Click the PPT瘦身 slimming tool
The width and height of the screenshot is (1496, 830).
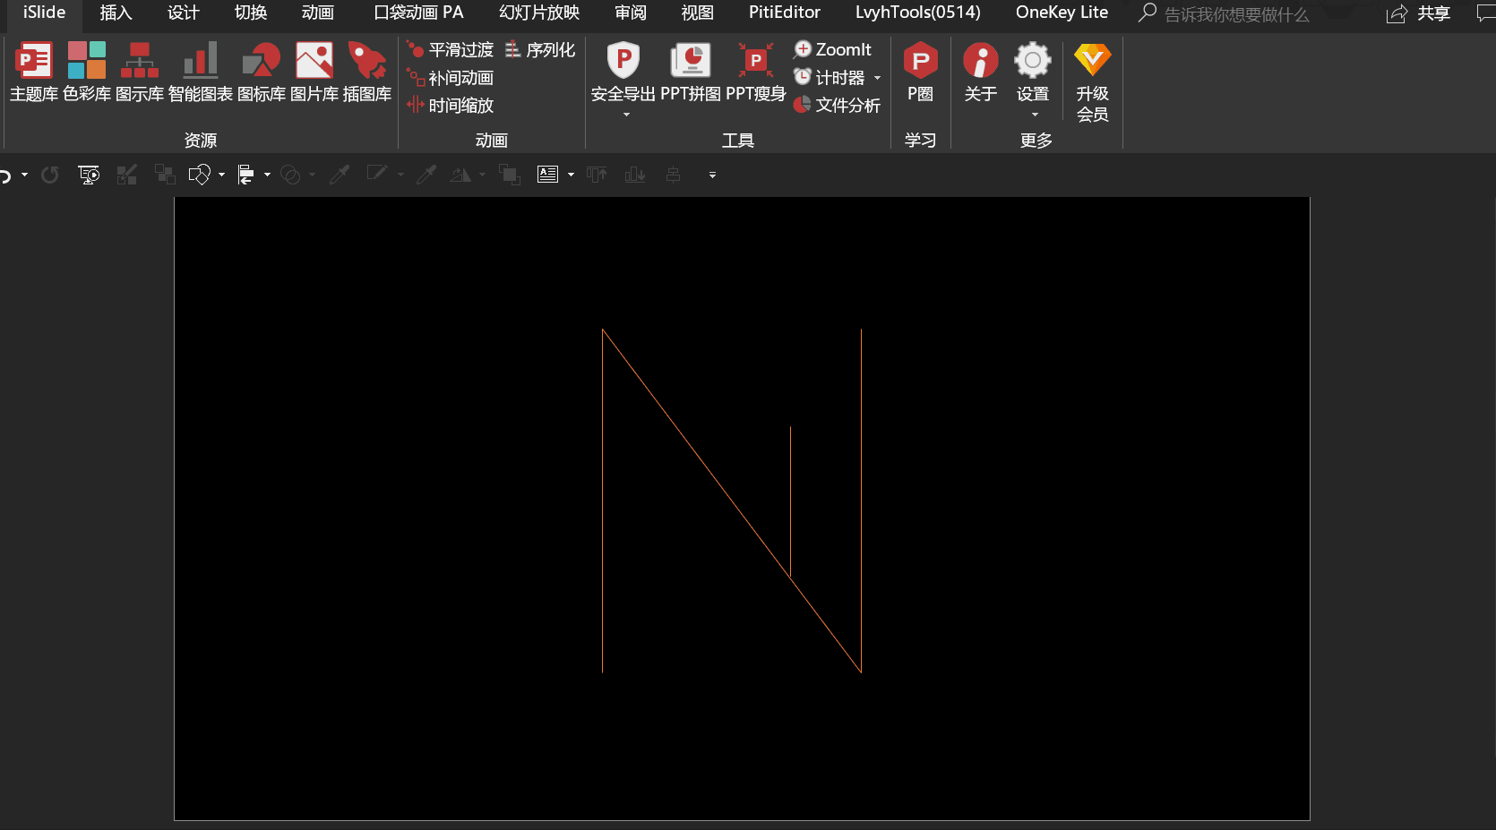[x=755, y=72]
